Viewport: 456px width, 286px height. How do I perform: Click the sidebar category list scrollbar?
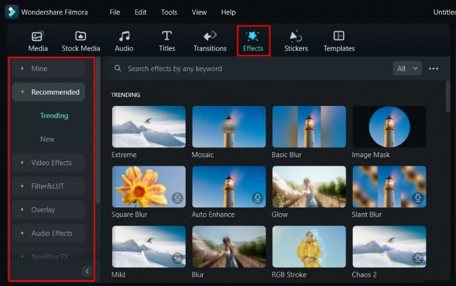pos(98,131)
